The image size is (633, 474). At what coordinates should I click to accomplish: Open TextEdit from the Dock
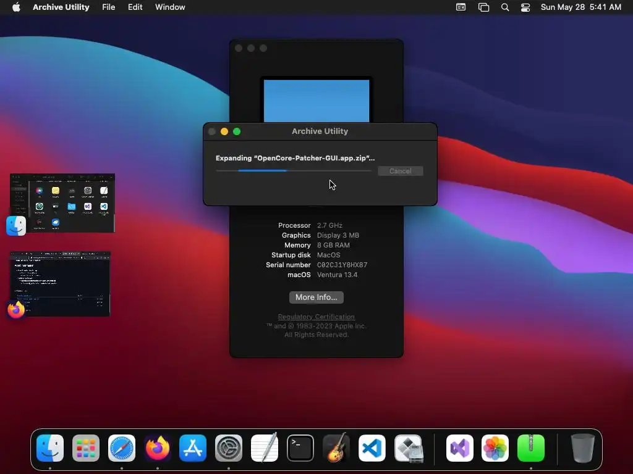pyautogui.click(x=265, y=448)
